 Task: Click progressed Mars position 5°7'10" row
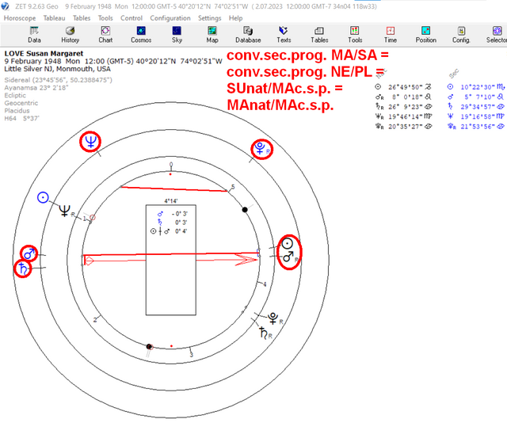click(x=476, y=97)
